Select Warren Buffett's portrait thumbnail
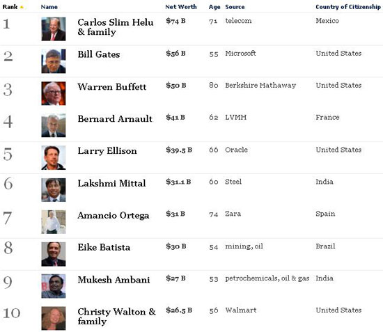The image size is (383, 332). pyautogui.click(x=54, y=93)
